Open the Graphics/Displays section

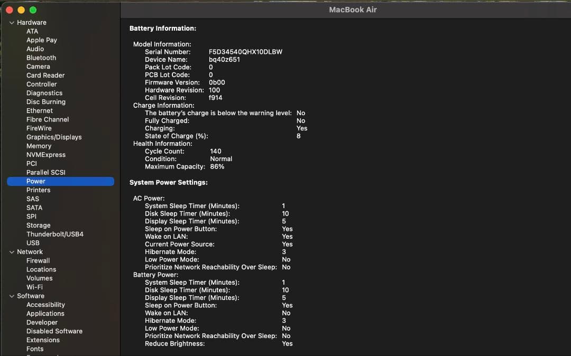pyautogui.click(x=54, y=137)
